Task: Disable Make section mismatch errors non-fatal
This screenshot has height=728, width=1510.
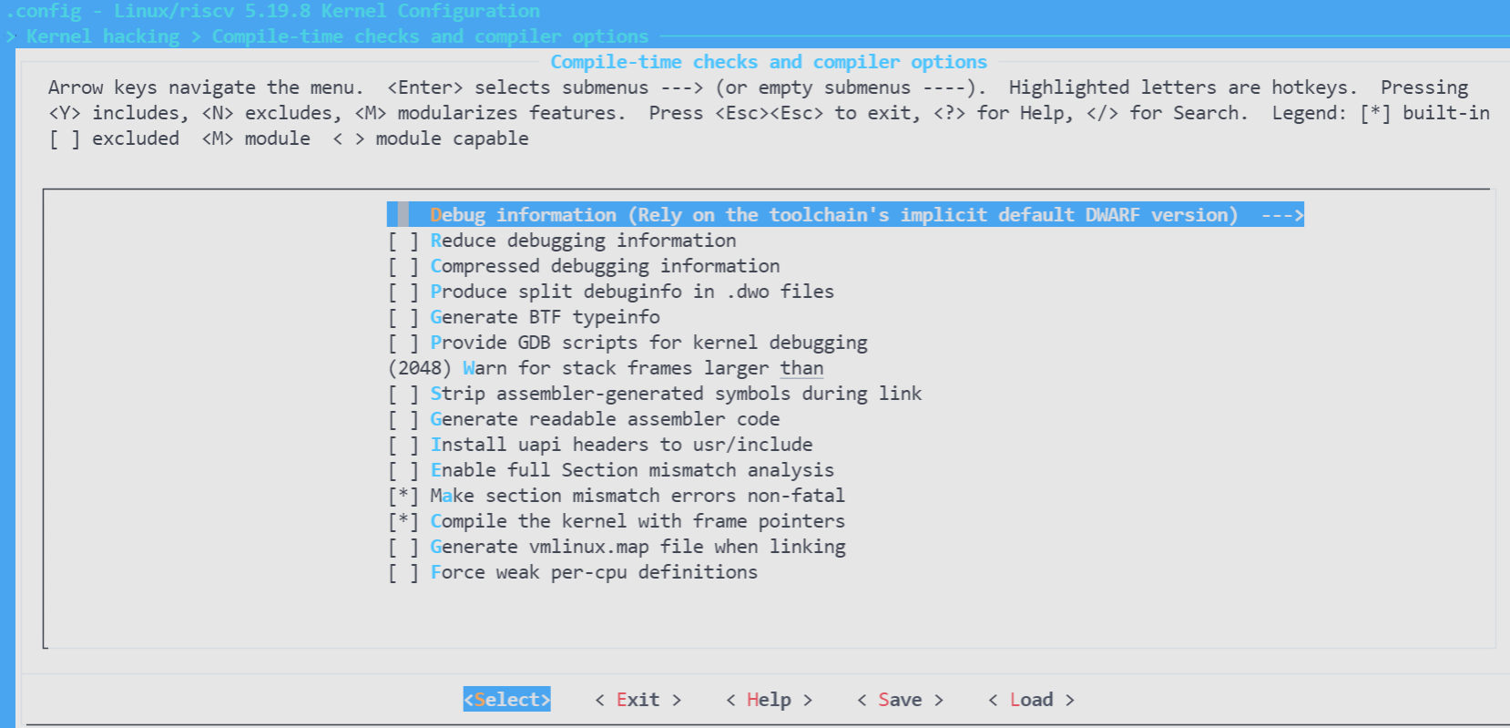Action: point(403,496)
